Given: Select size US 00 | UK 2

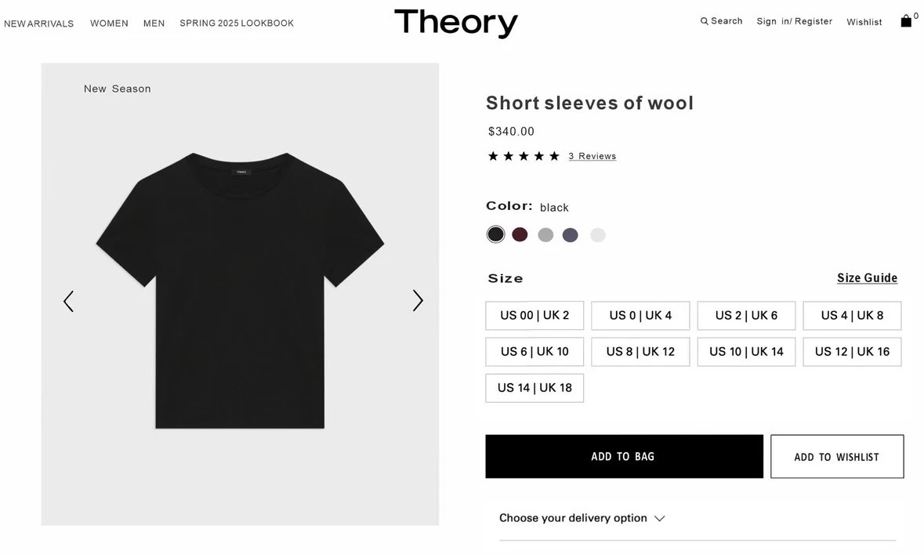Looking at the screenshot, I should click(534, 316).
